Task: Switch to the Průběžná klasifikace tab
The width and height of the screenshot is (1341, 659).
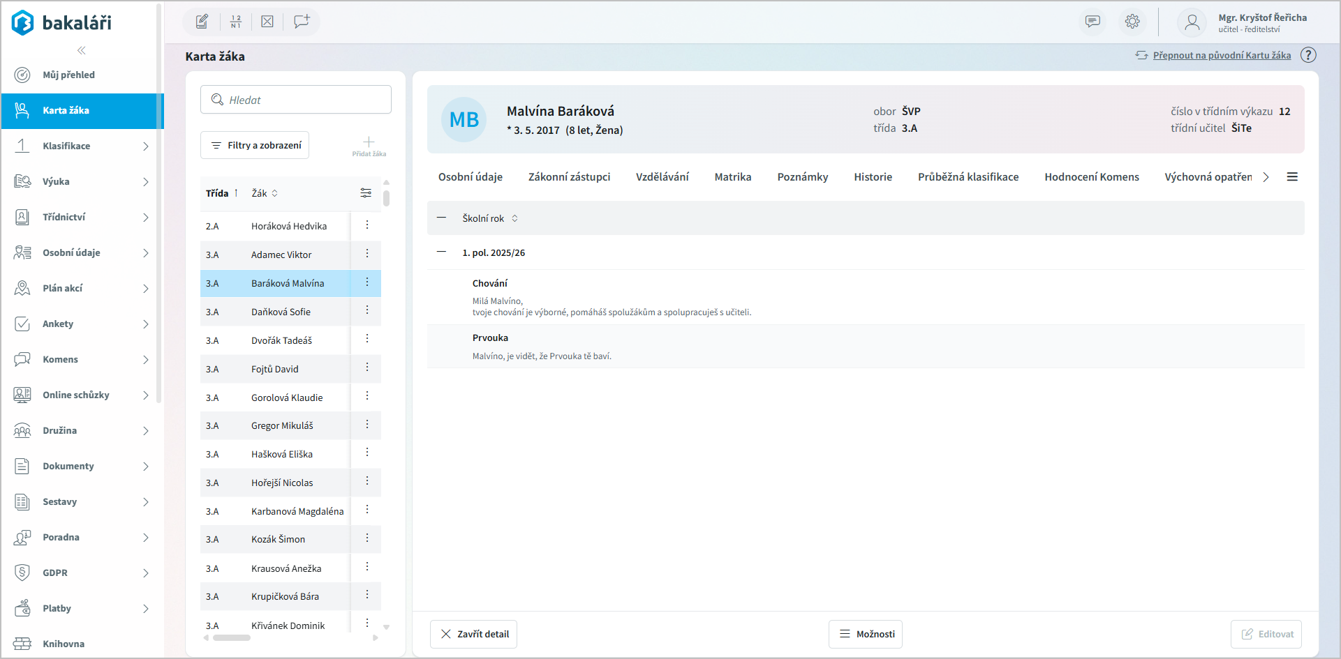Action: [968, 177]
